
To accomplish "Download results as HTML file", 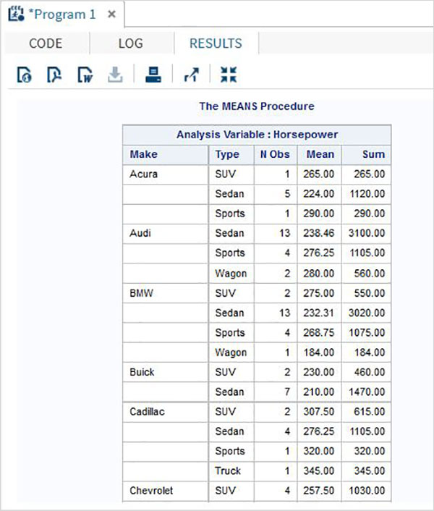I will (x=25, y=75).
